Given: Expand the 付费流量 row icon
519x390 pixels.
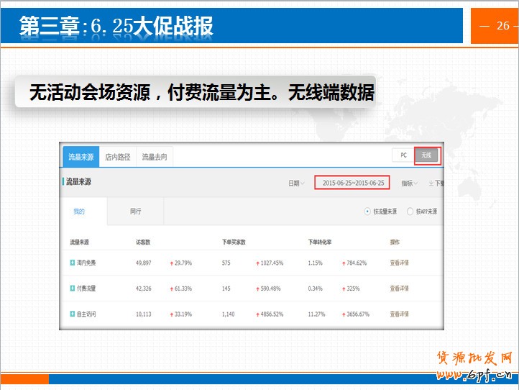Looking at the screenshot, I should [x=72, y=289].
